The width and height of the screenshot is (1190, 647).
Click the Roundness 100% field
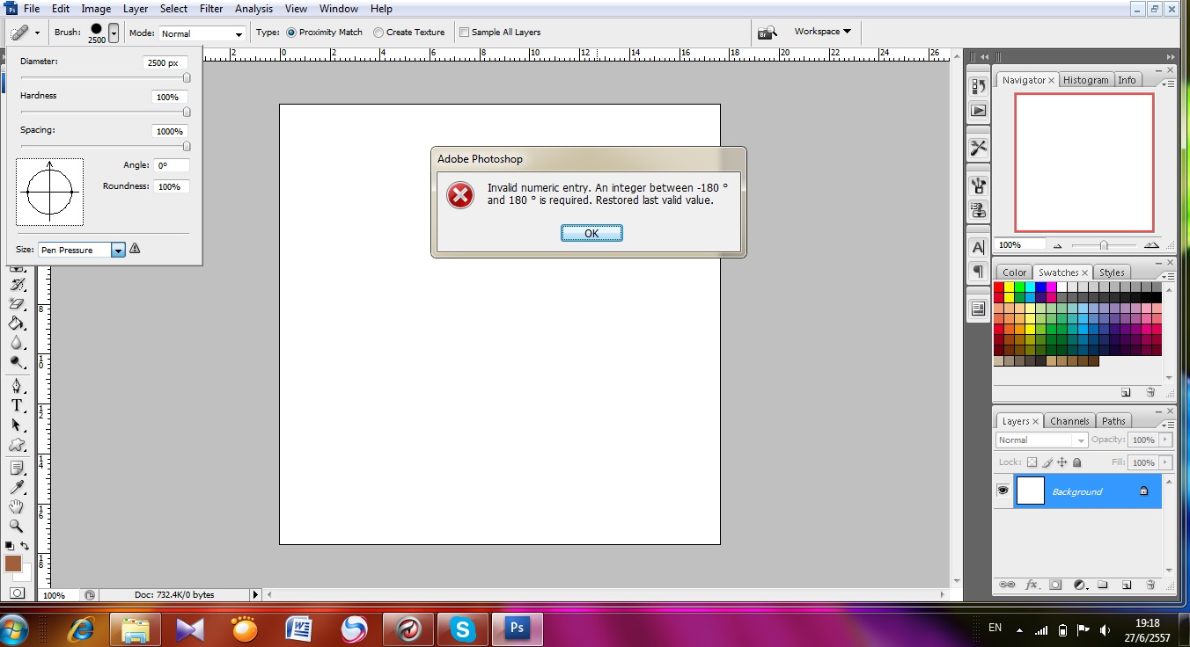click(x=171, y=186)
